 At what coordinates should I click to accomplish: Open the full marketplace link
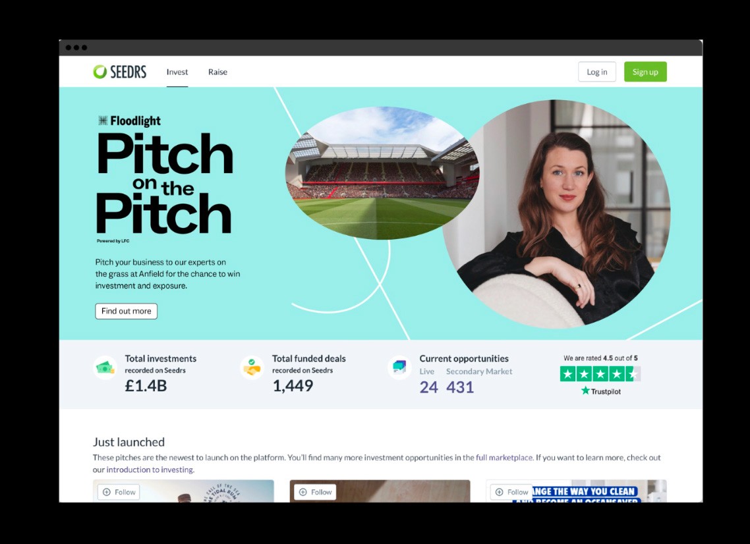(x=504, y=458)
